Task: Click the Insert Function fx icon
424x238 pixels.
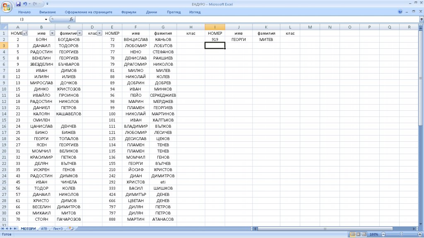Action: (x=71, y=19)
